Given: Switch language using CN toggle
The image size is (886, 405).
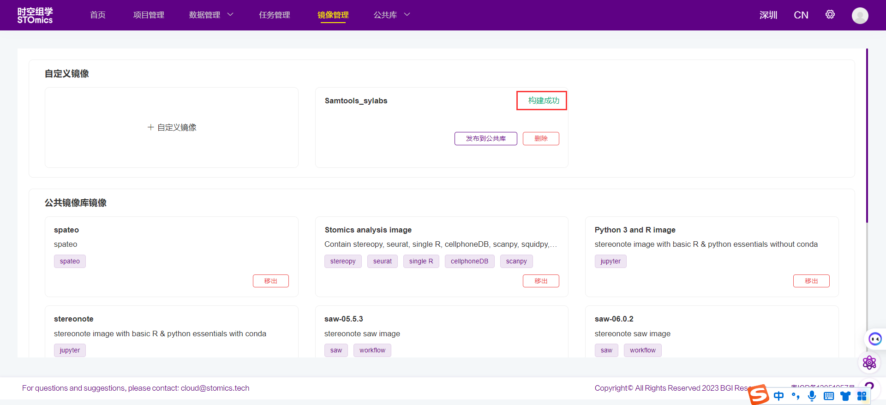Looking at the screenshot, I should coord(801,15).
